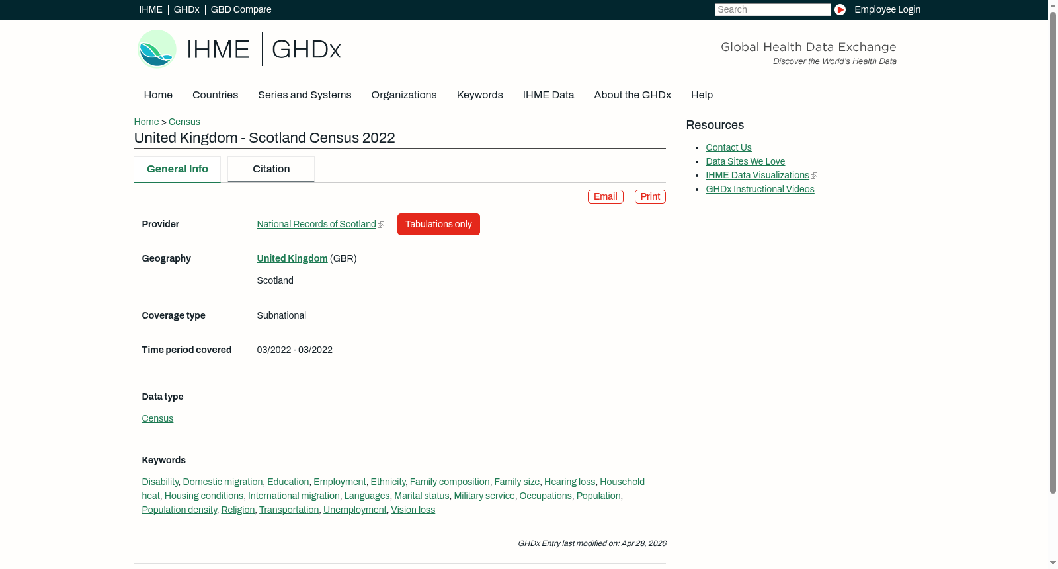Click the IHME leaf logo icon

coord(157,49)
